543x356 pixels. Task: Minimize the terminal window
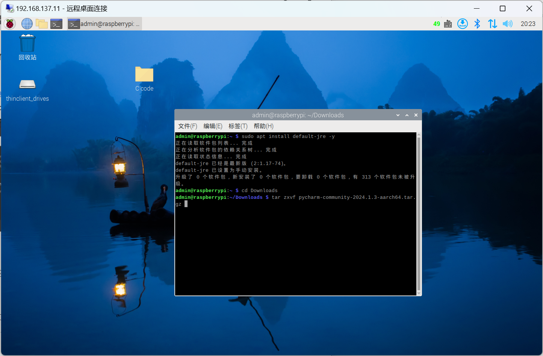(x=398, y=115)
